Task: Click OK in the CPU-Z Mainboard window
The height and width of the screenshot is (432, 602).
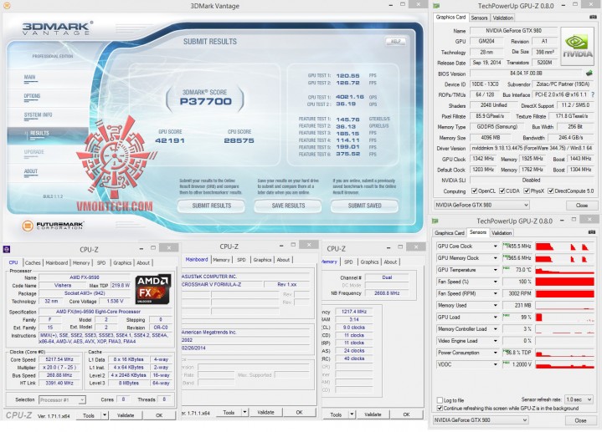Action: pos(300,413)
